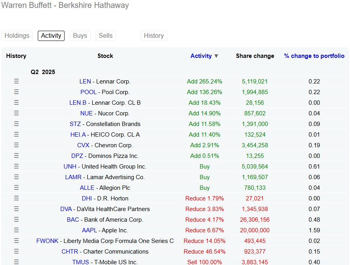This screenshot has height=265, width=350.
Task: Open history icon for HEI.A HEICO row
Action: point(16,134)
